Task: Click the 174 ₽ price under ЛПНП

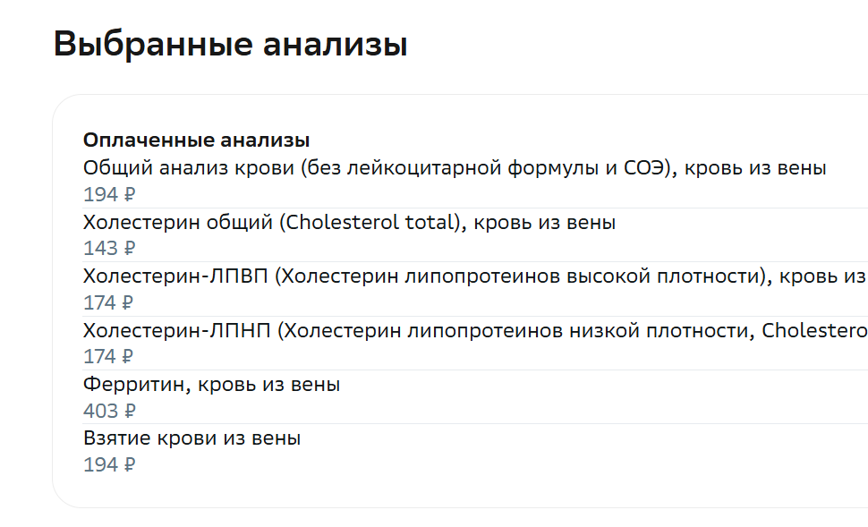Action: pyautogui.click(x=108, y=356)
